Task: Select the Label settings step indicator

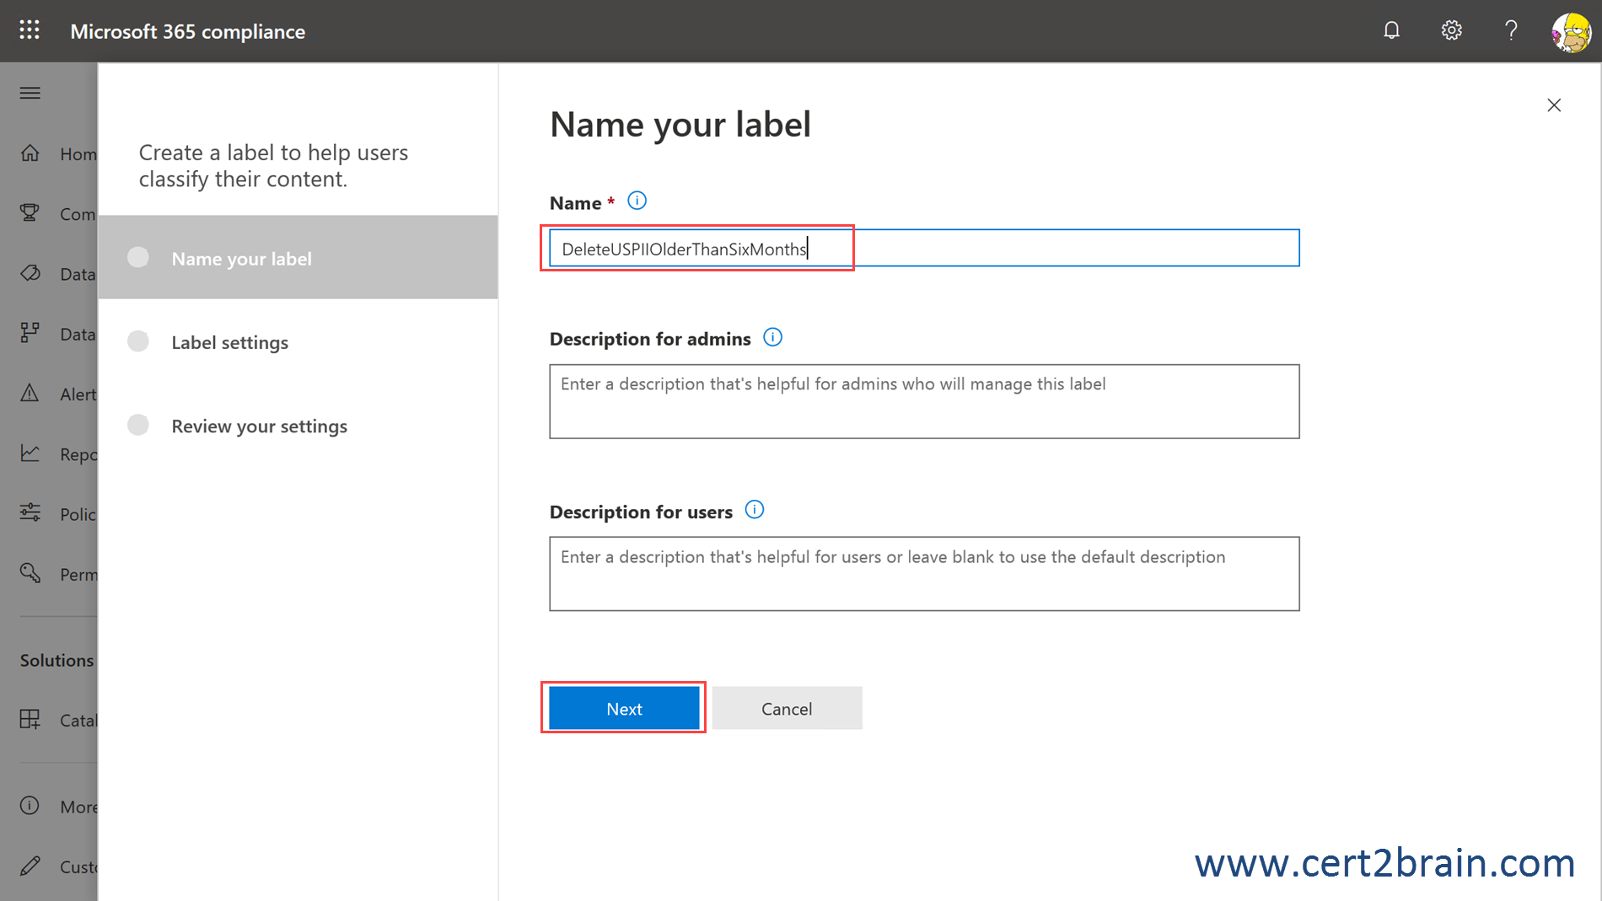Action: (137, 341)
